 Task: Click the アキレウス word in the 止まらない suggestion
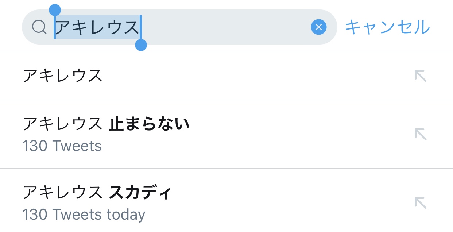click(x=62, y=124)
